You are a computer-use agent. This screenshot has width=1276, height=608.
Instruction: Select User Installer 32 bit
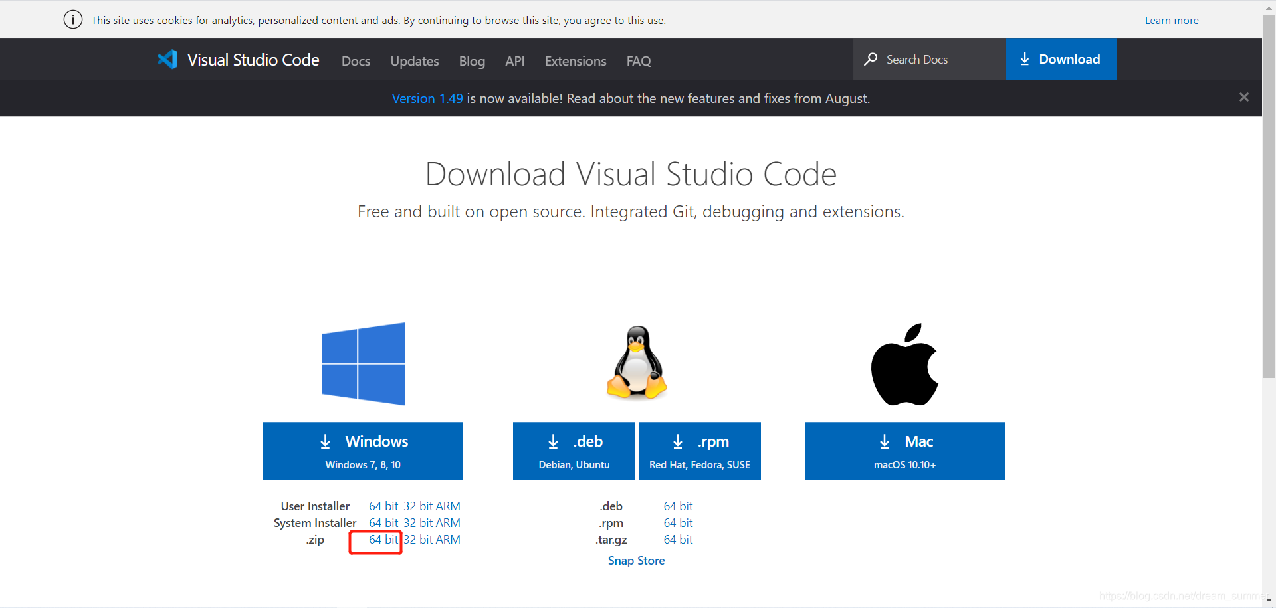click(x=418, y=506)
